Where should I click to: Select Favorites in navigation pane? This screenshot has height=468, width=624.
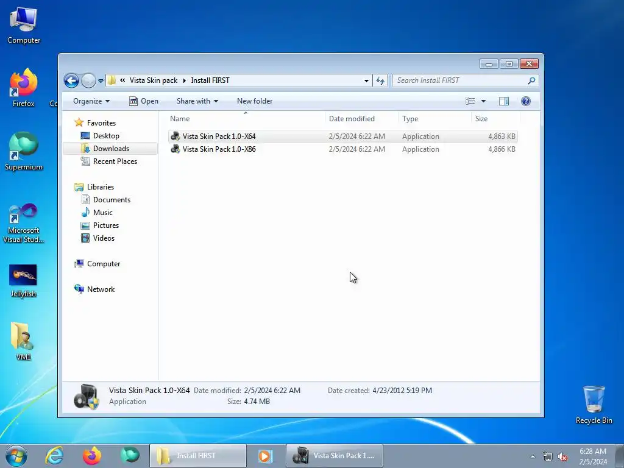[101, 123]
